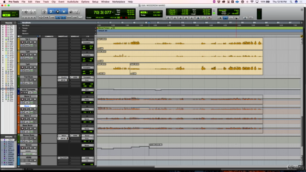Click zoom preset 5
306x172 pixels.
(34, 18)
